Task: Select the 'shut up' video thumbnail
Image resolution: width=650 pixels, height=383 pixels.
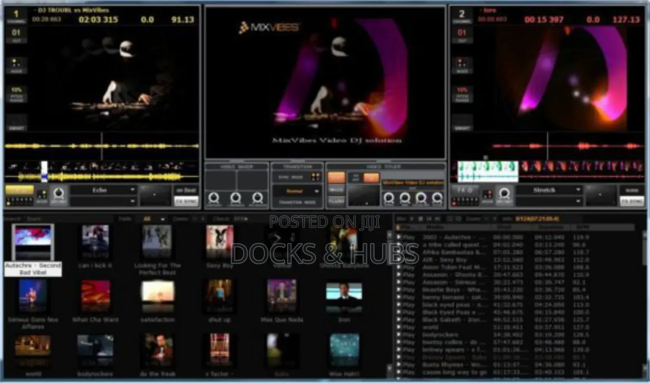Action: (x=219, y=297)
